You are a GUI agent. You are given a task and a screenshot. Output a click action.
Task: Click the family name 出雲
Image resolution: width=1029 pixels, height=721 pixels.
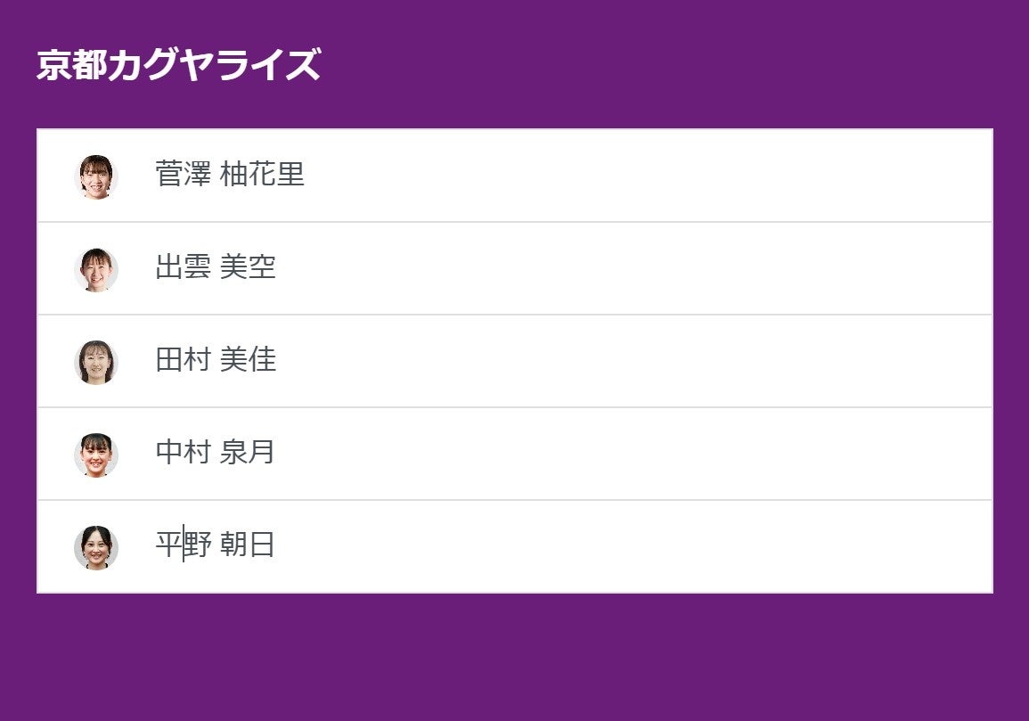[x=183, y=266]
